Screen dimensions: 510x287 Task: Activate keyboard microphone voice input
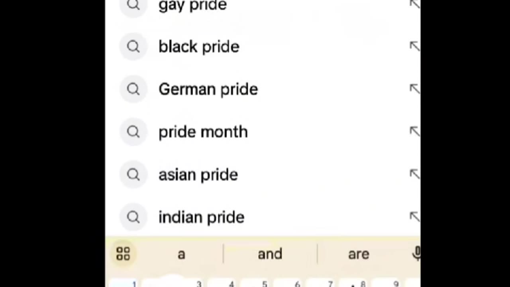[416, 254]
